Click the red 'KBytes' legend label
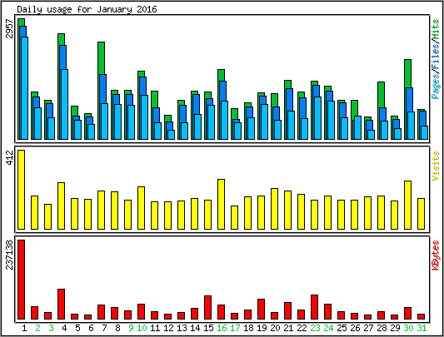Image resolution: width=444 pixels, height=337 pixels. click(x=436, y=255)
